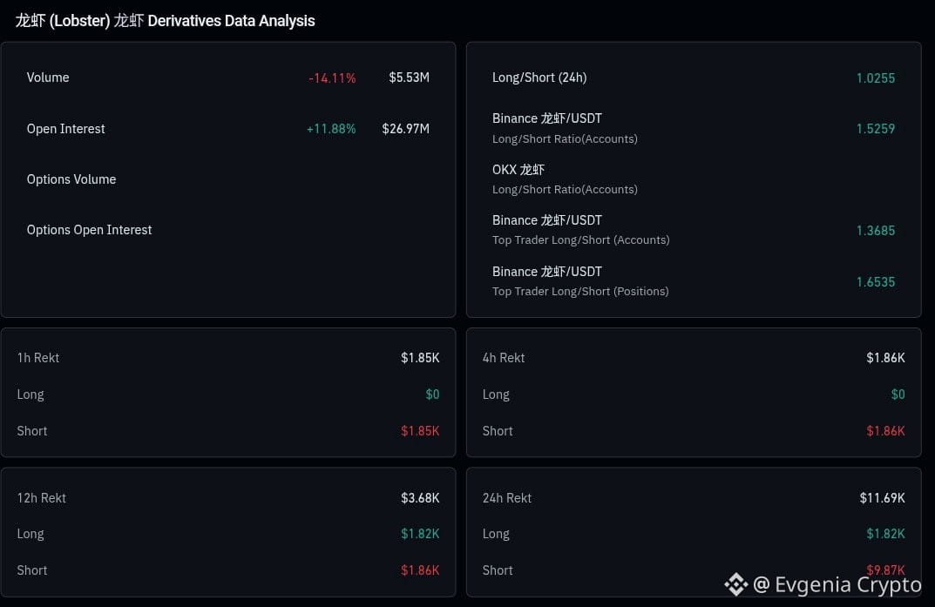Select the 24h Rekt Long $1.82K value
Viewport: 935px width, 607px height.
885,534
